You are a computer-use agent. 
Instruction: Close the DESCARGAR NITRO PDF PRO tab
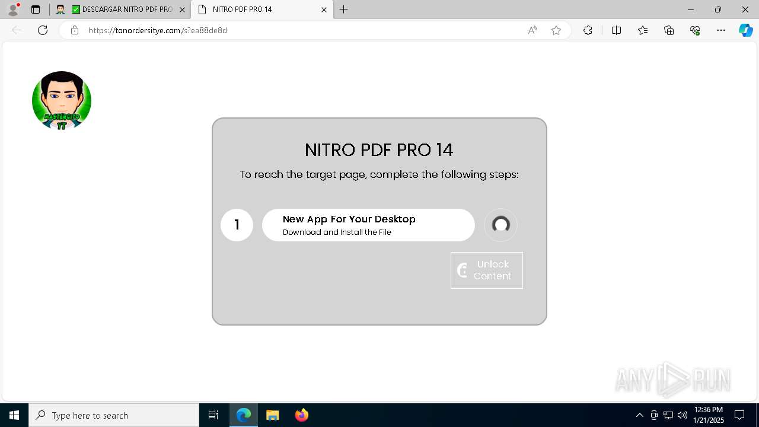point(182,9)
